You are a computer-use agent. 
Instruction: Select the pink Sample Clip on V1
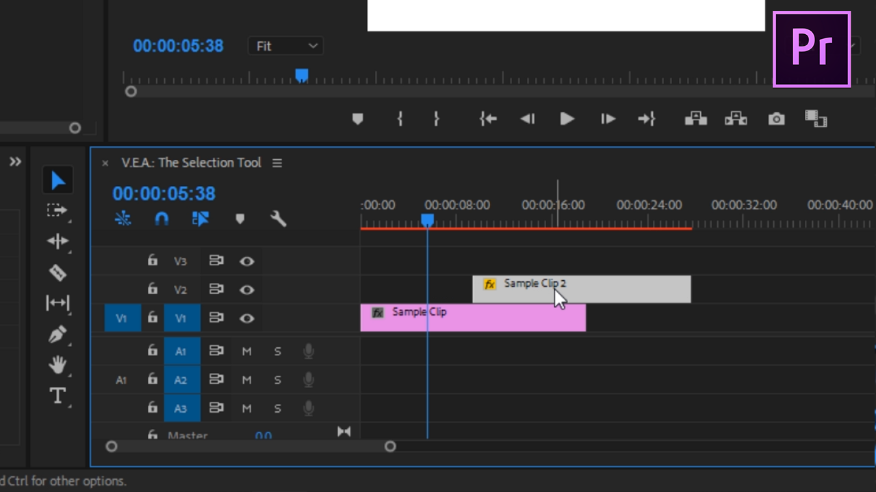[473, 318]
